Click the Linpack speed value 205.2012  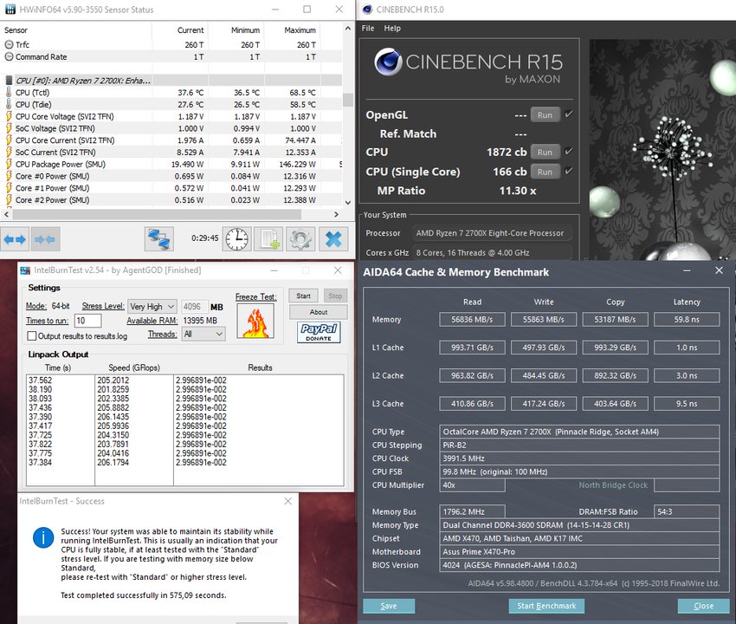click(113, 380)
